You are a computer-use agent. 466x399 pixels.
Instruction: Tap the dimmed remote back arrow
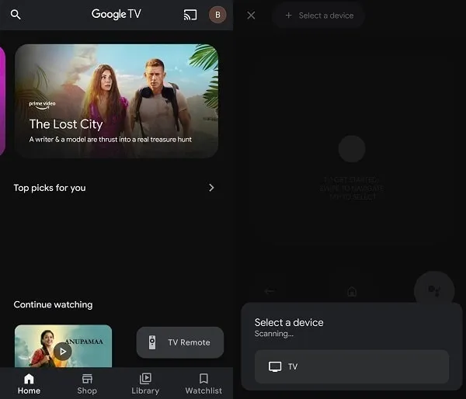270,291
